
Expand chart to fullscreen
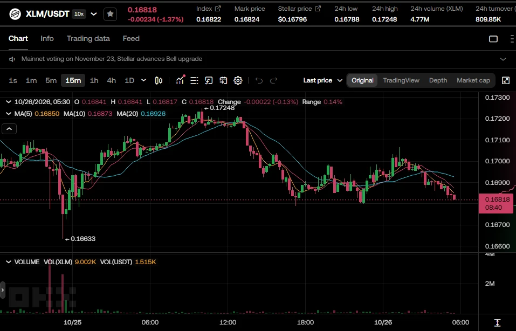point(506,80)
